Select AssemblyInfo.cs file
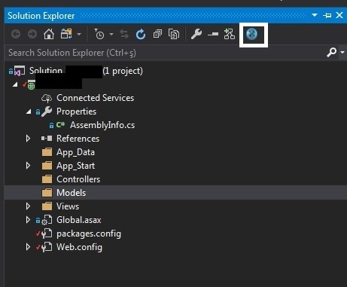This screenshot has width=347, height=287. [x=102, y=125]
